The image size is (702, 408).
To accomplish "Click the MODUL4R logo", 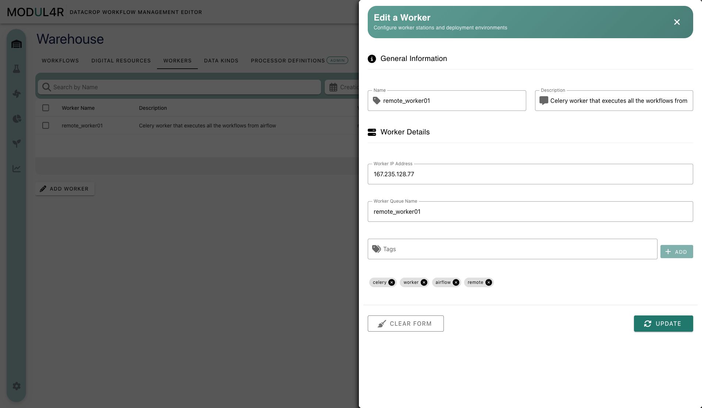I will (x=36, y=12).
